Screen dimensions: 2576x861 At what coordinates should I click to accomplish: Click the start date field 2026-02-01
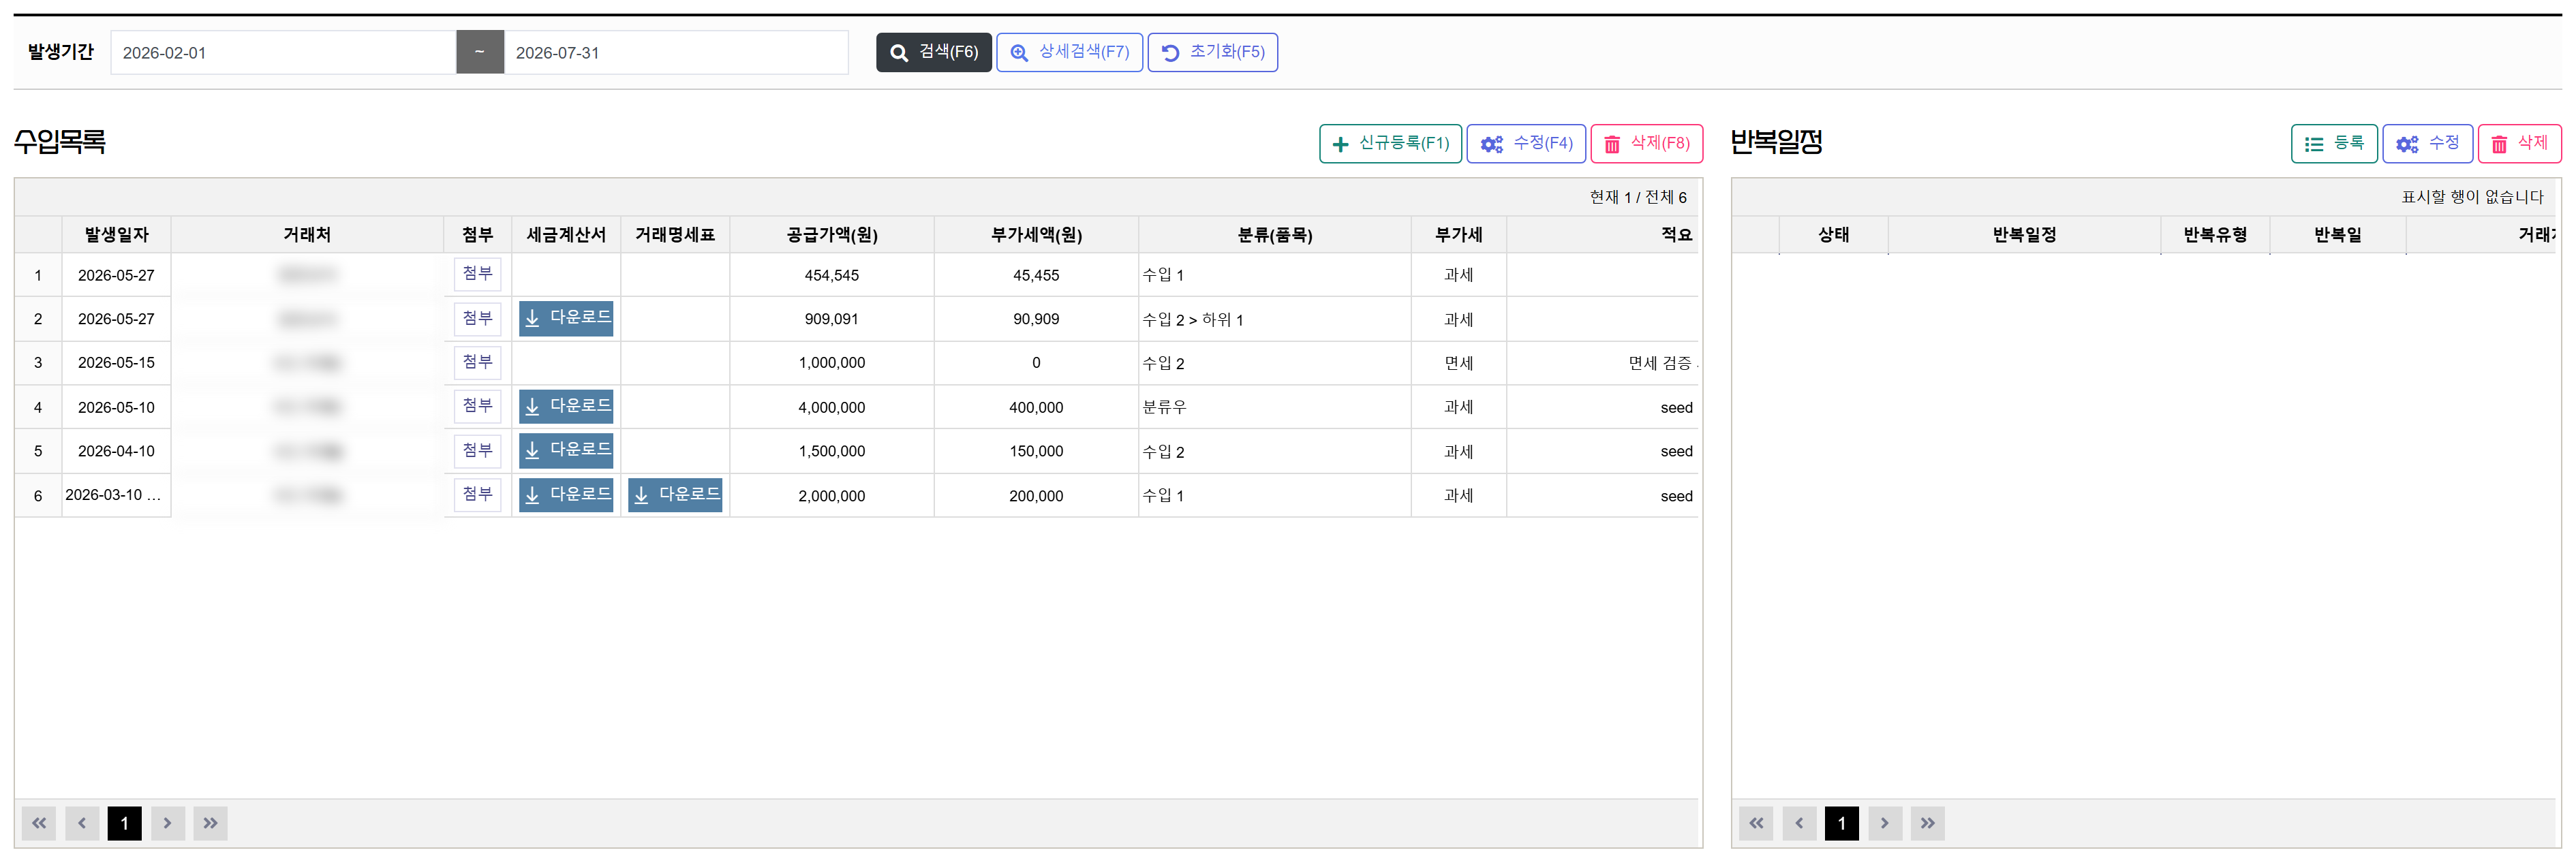pyautogui.click(x=283, y=52)
